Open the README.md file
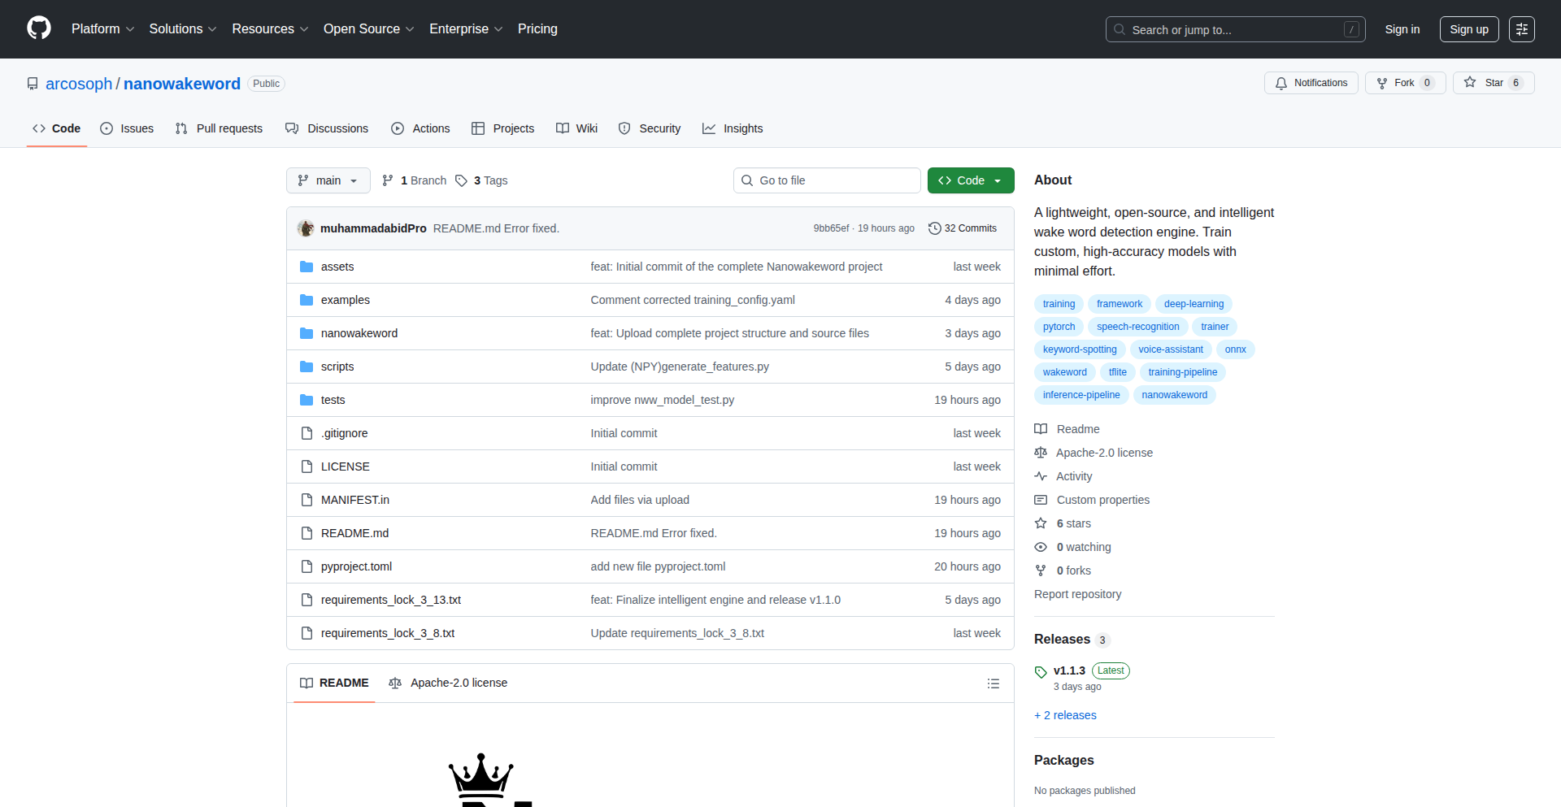The width and height of the screenshot is (1561, 807). 354,533
